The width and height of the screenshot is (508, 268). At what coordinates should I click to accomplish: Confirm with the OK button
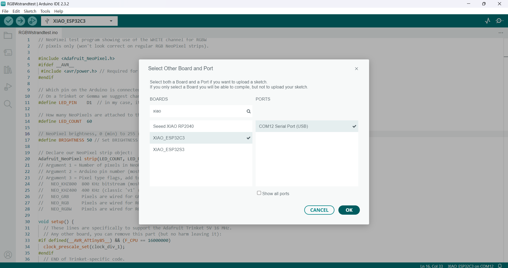click(349, 210)
